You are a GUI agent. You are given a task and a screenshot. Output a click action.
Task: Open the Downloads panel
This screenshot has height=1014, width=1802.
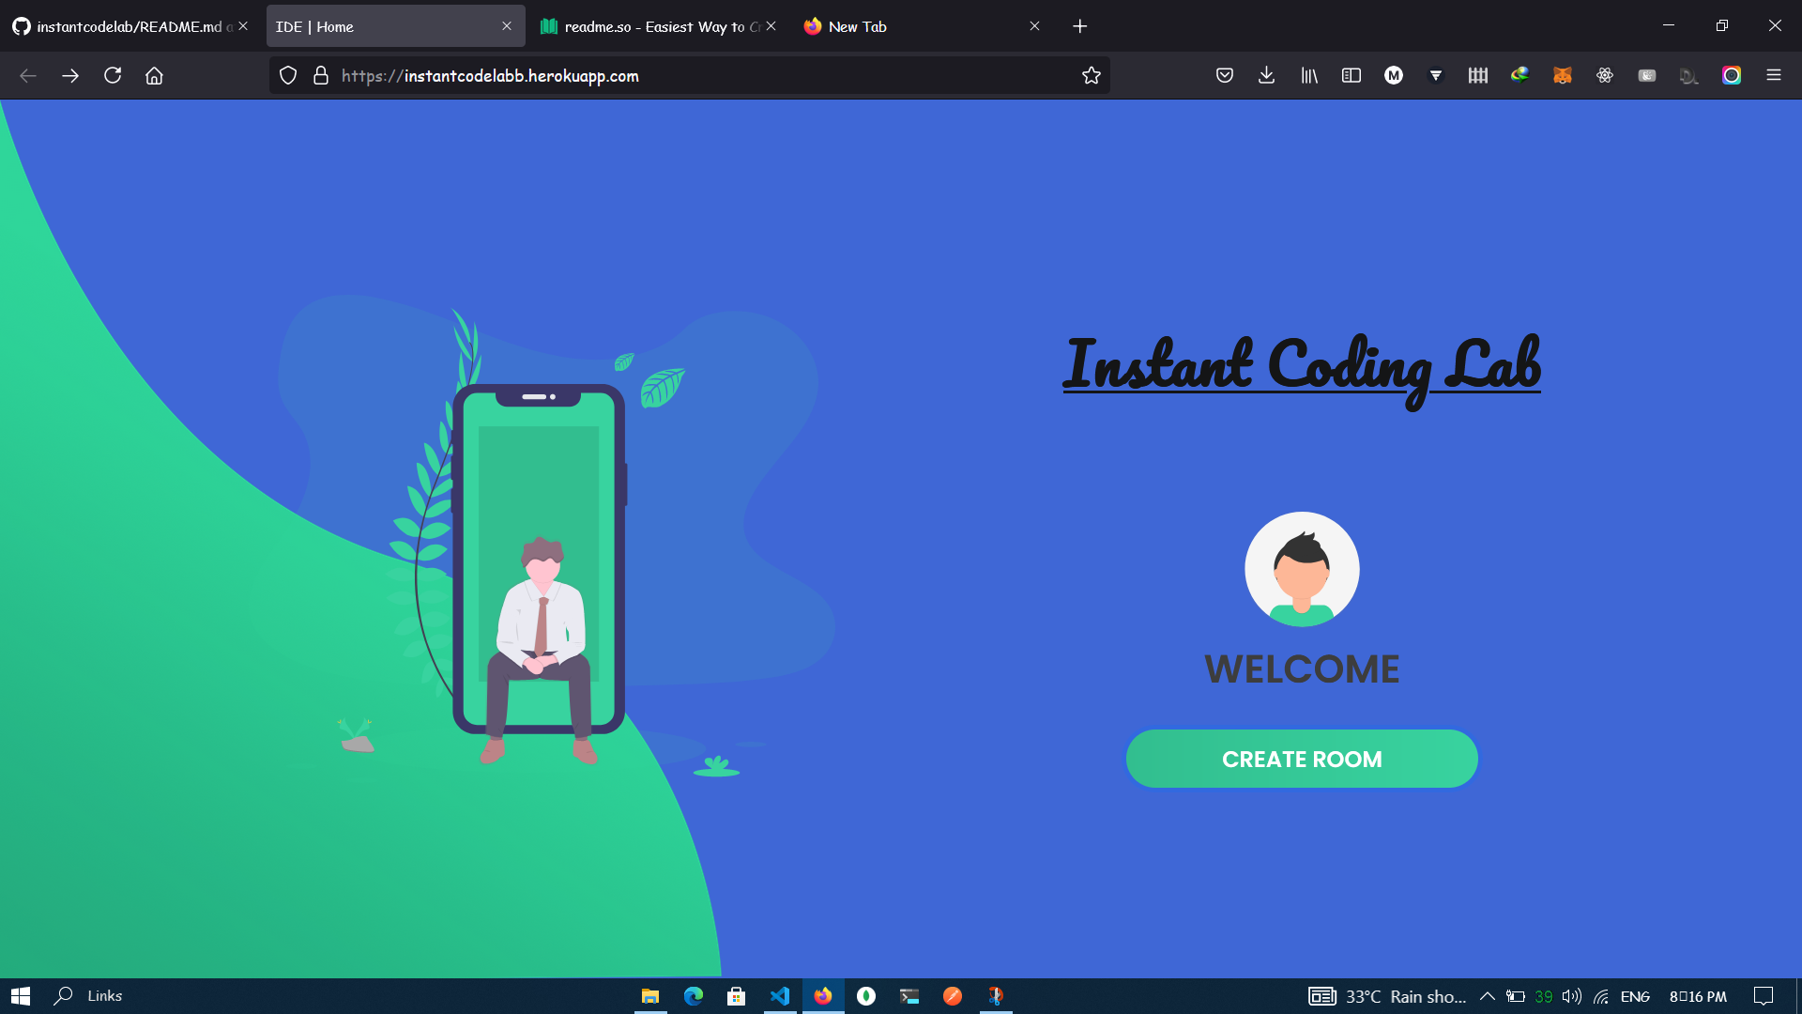click(x=1266, y=76)
